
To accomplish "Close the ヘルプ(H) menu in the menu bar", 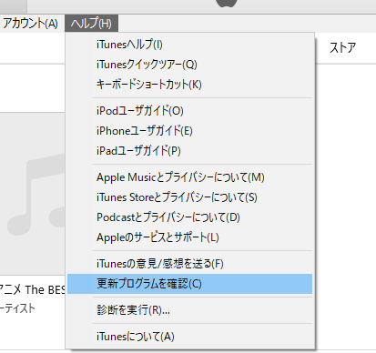I will point(91,24).
